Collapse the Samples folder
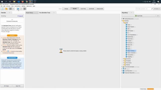 (x=122, y=21)
